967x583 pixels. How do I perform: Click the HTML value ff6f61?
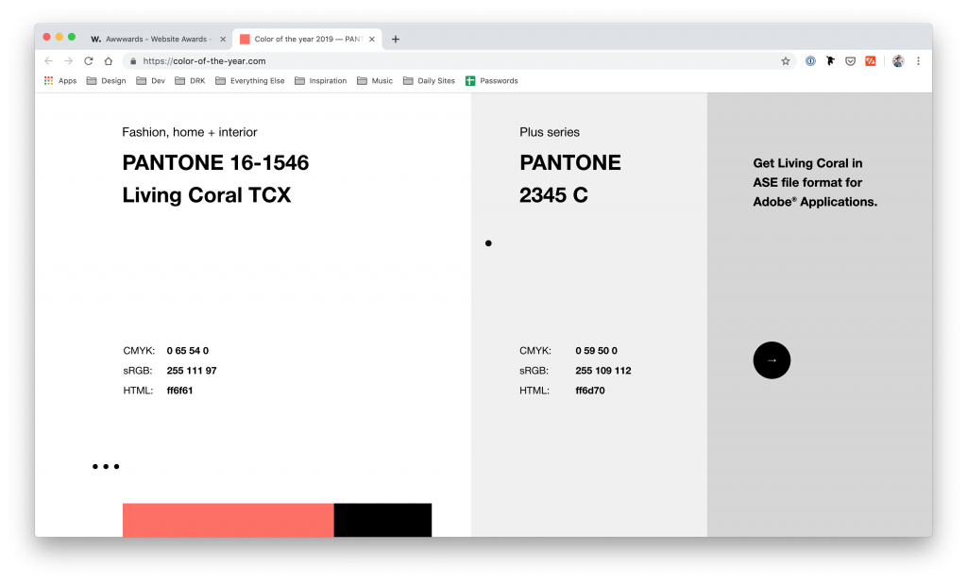[179, 391]
